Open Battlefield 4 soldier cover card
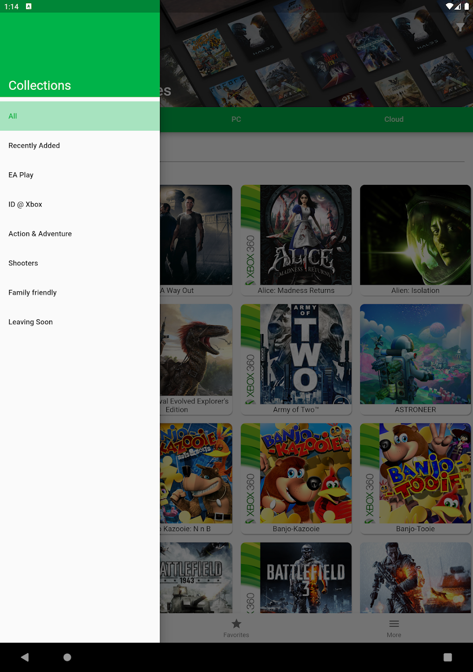 [x=415, y=578]
